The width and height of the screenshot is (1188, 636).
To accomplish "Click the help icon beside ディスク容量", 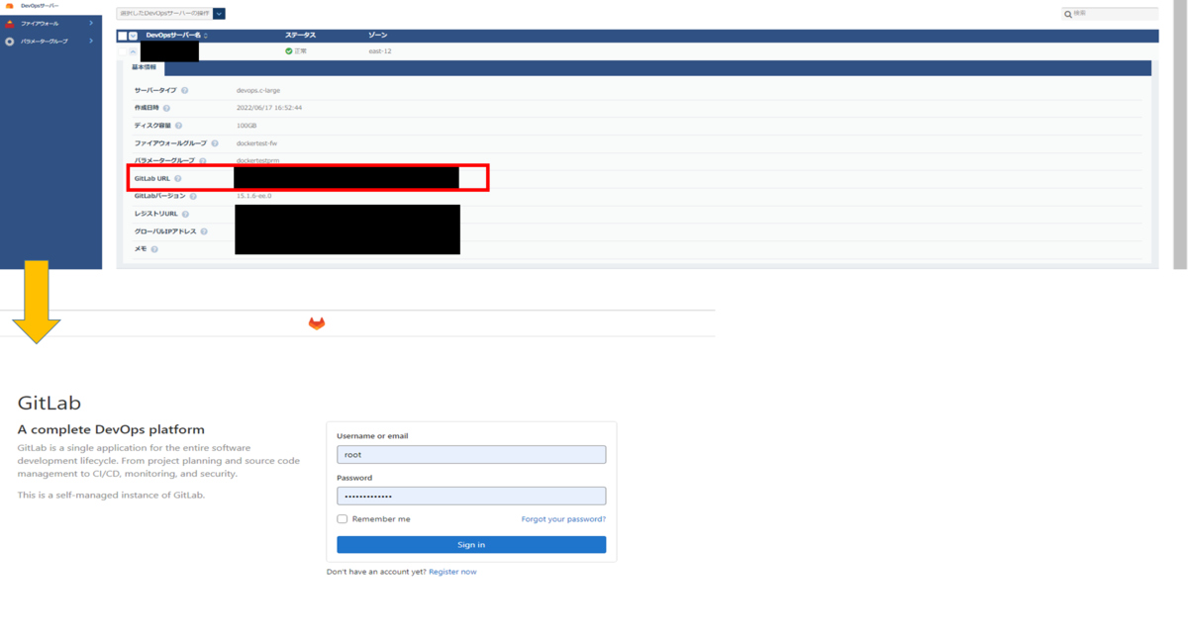I will [179, 126].
